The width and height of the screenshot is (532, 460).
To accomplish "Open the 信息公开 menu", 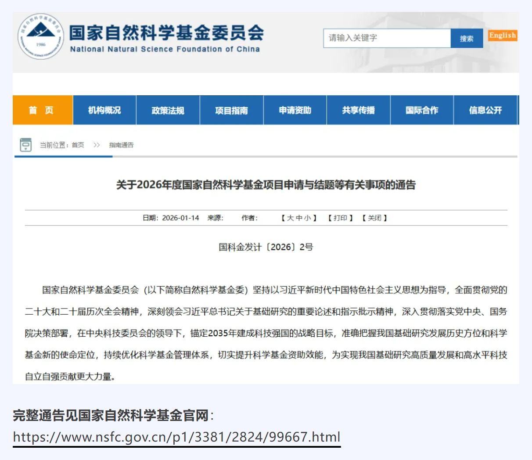I will point(485,110).
